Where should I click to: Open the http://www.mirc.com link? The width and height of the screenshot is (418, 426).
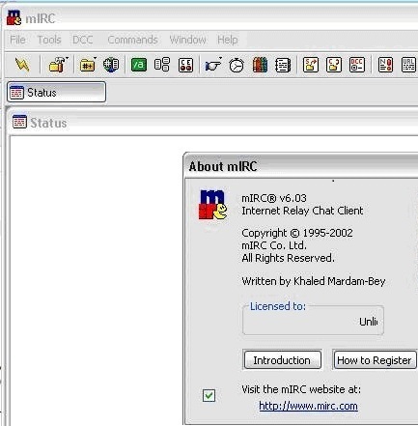click(x=308, y=406)
